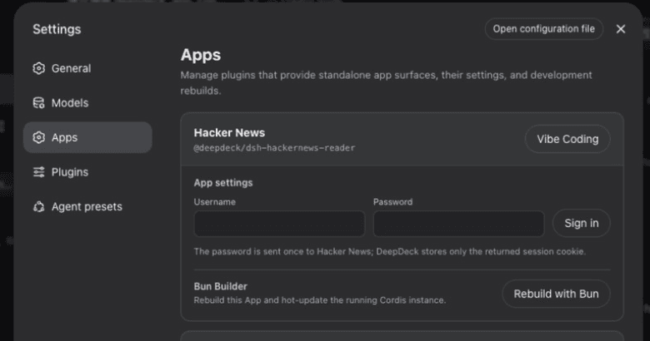Click the password session cookie note

[390, 252]
